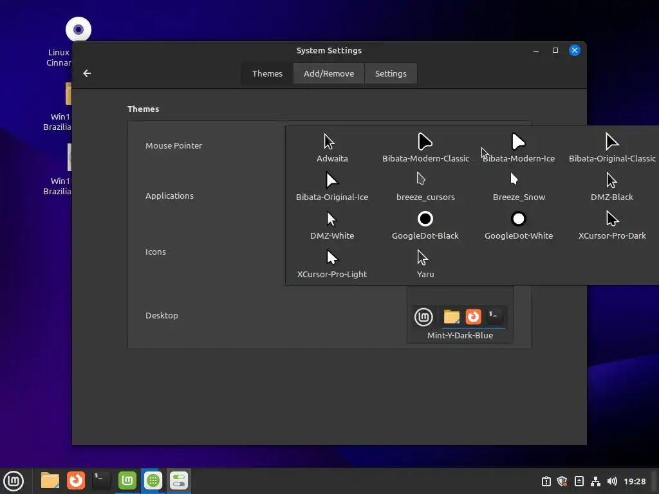Image resolution: width=659 pixels, height=494 pixels.
Task: Pick the Breeze_Snow cursor theme
Action: [519, 187]
